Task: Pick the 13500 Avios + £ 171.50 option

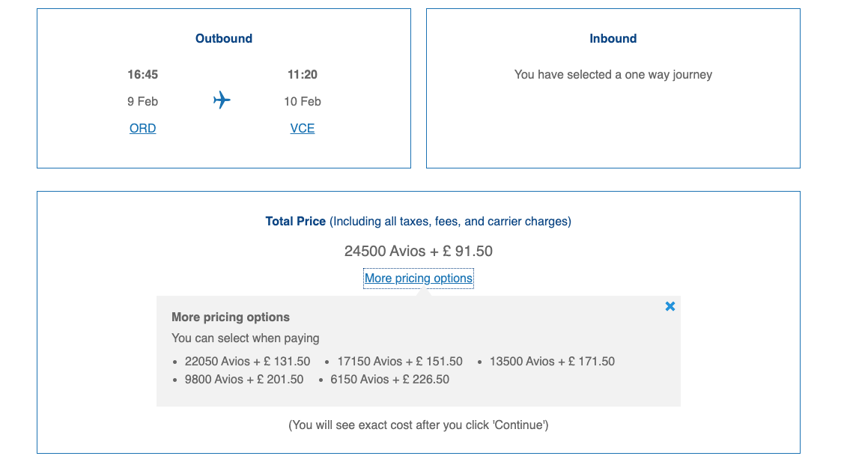Action: (552, 361)
